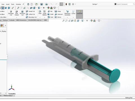135x101 pixels.
Task: Click the 'Syringe *' document title
Action: tap(95, 4)
